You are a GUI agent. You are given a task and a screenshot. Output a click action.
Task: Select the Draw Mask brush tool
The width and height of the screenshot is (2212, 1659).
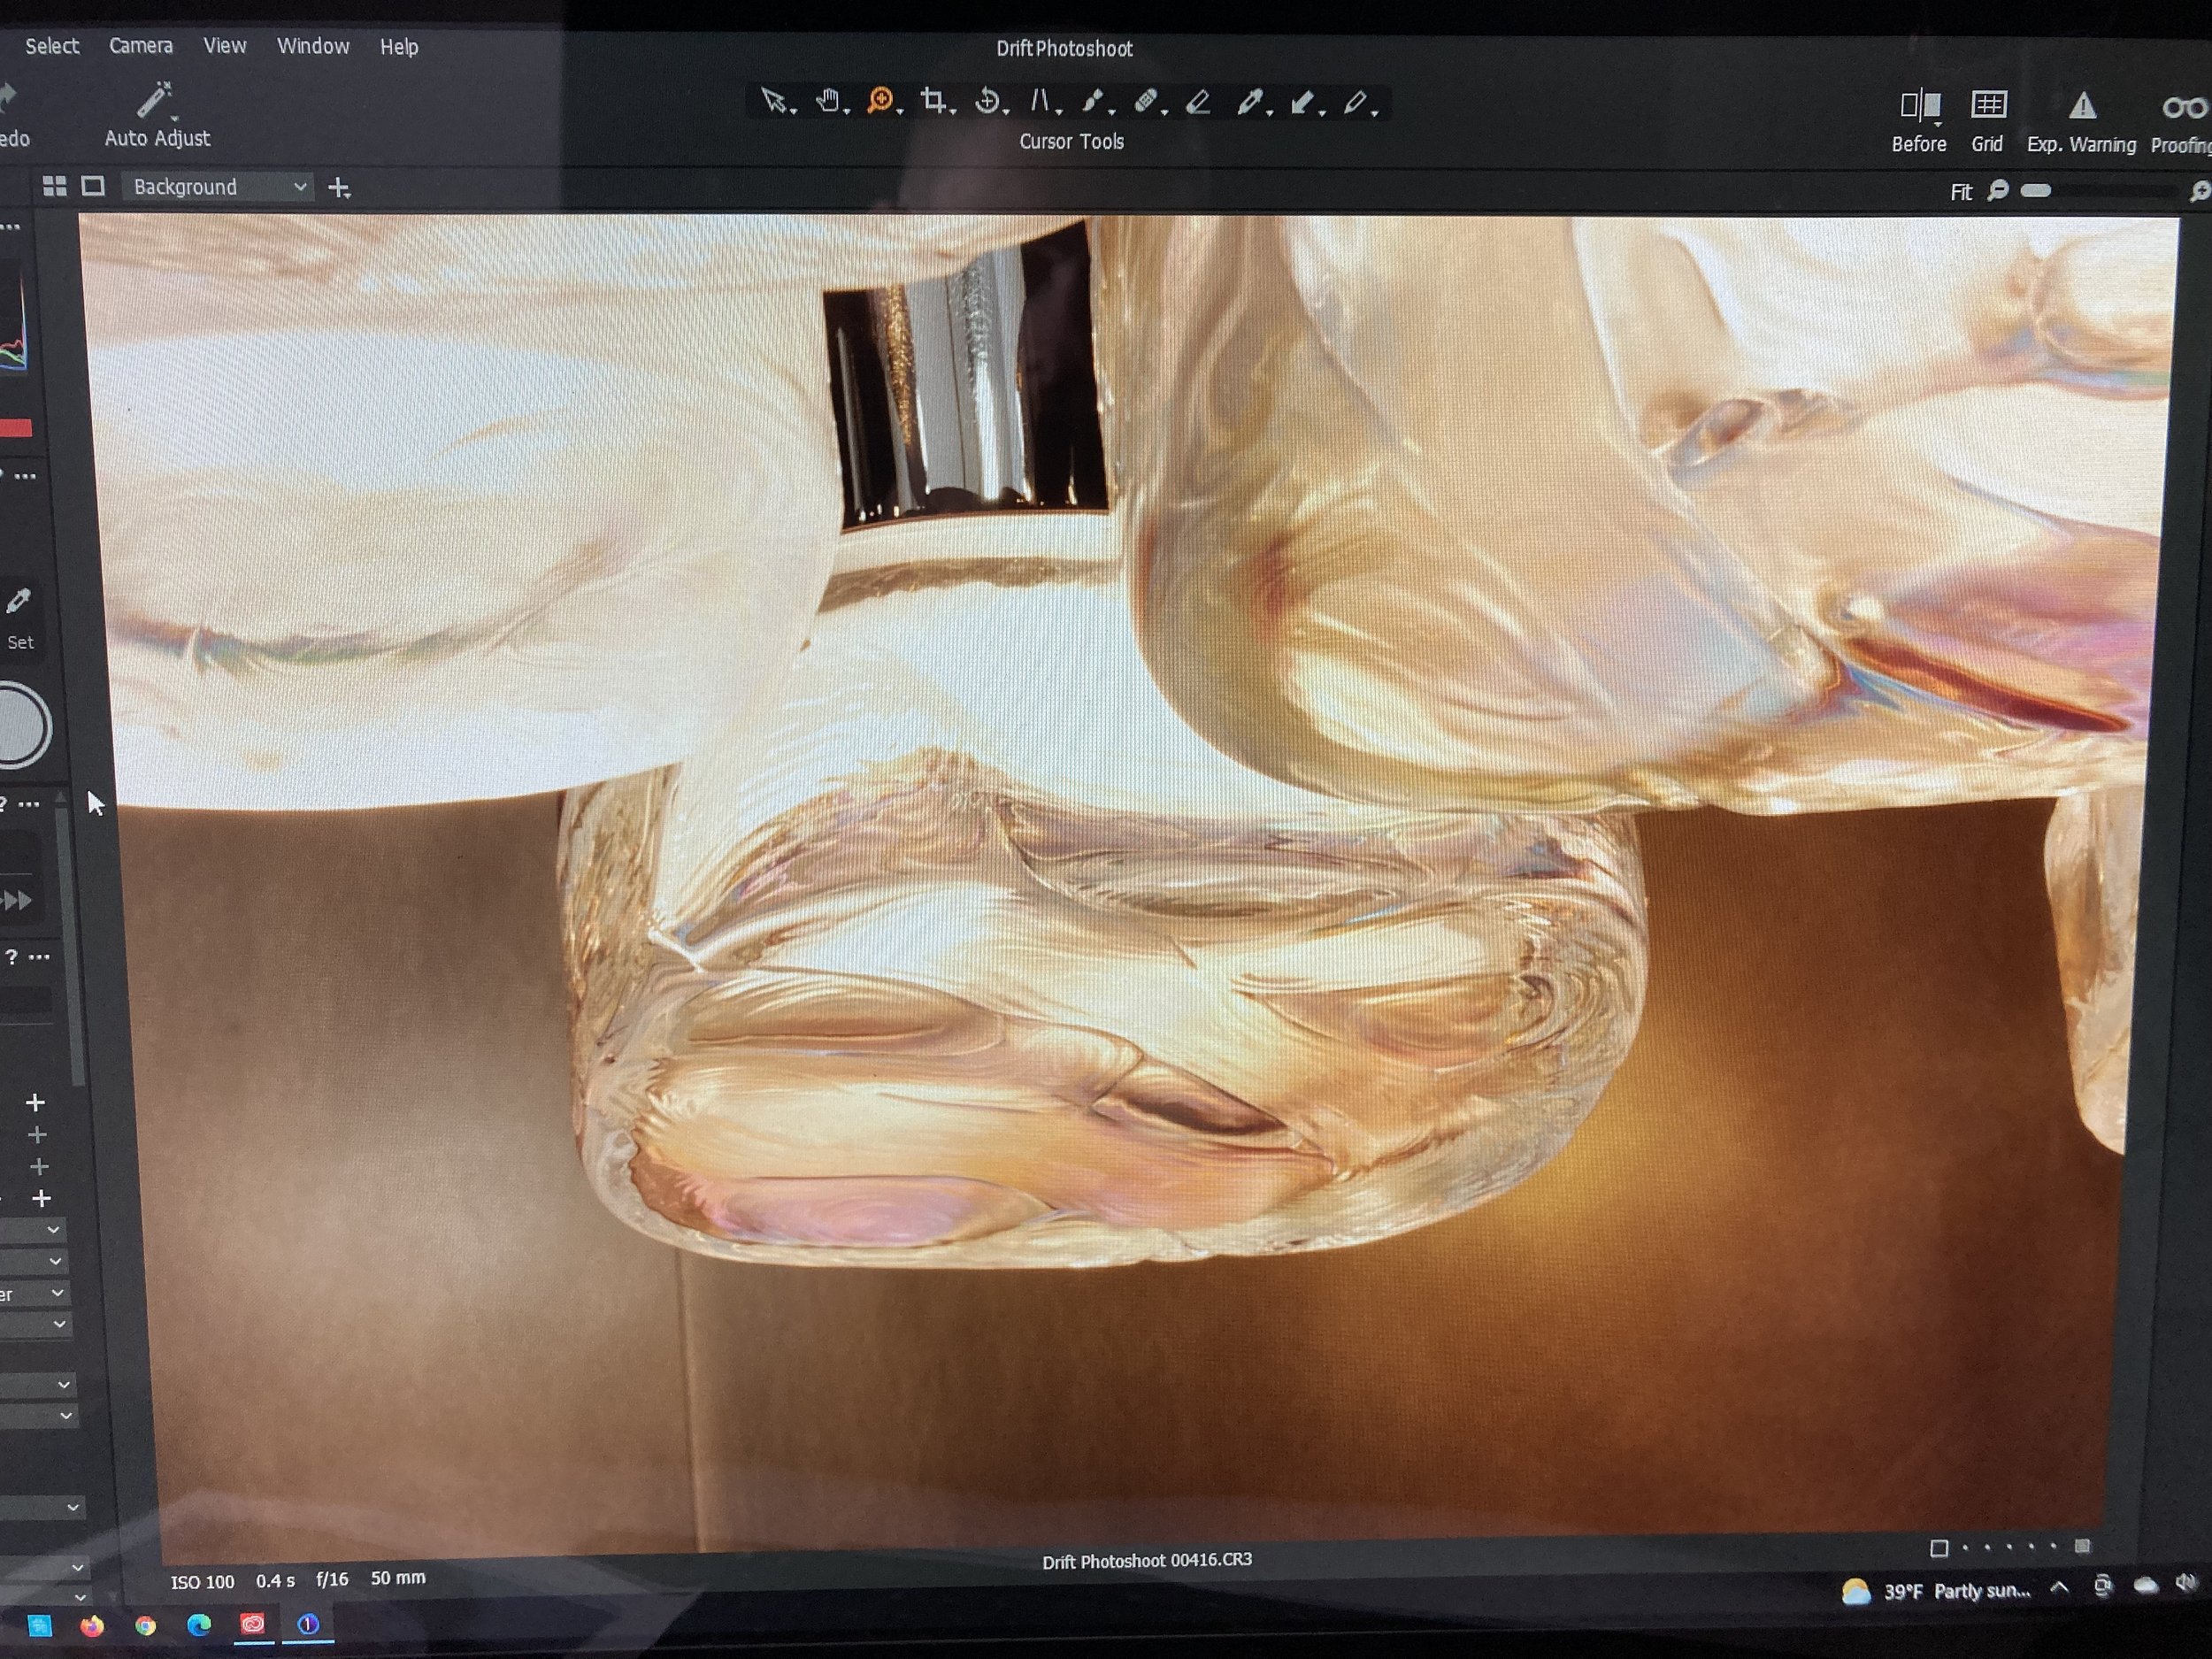tap(1093, 101)
